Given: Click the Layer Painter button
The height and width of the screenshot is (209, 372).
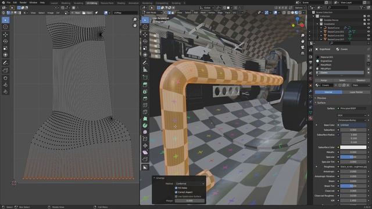Looking at the screenshot, I should (x=356, y=92).
